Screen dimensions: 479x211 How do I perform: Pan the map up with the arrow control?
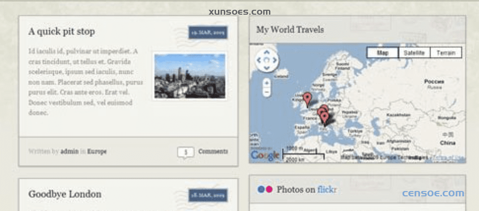(266, 53)
